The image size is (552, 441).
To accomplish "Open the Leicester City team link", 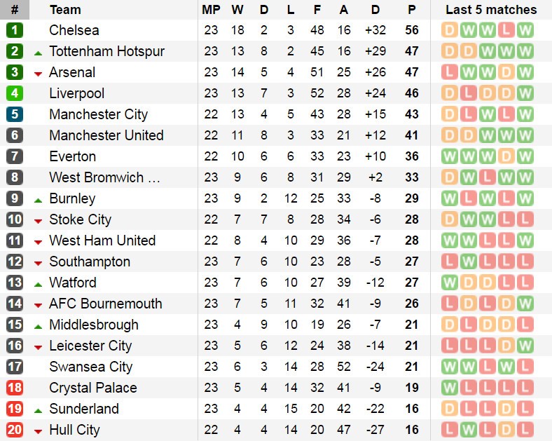I will [90, 346].
